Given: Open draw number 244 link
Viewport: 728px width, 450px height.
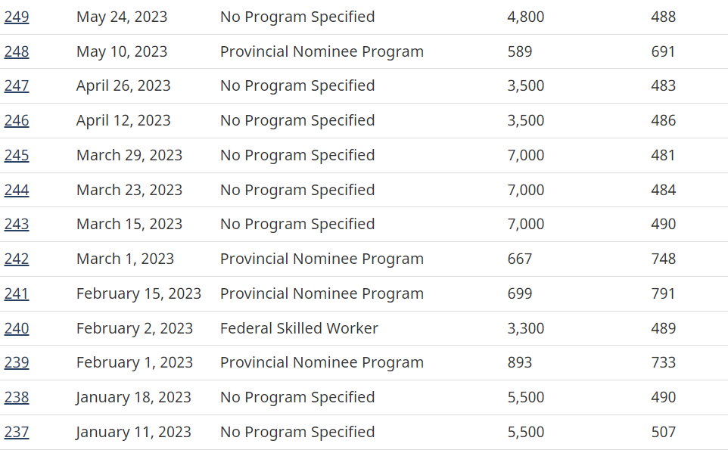Looking at the screenshot, I should click(x=17, y=190).
